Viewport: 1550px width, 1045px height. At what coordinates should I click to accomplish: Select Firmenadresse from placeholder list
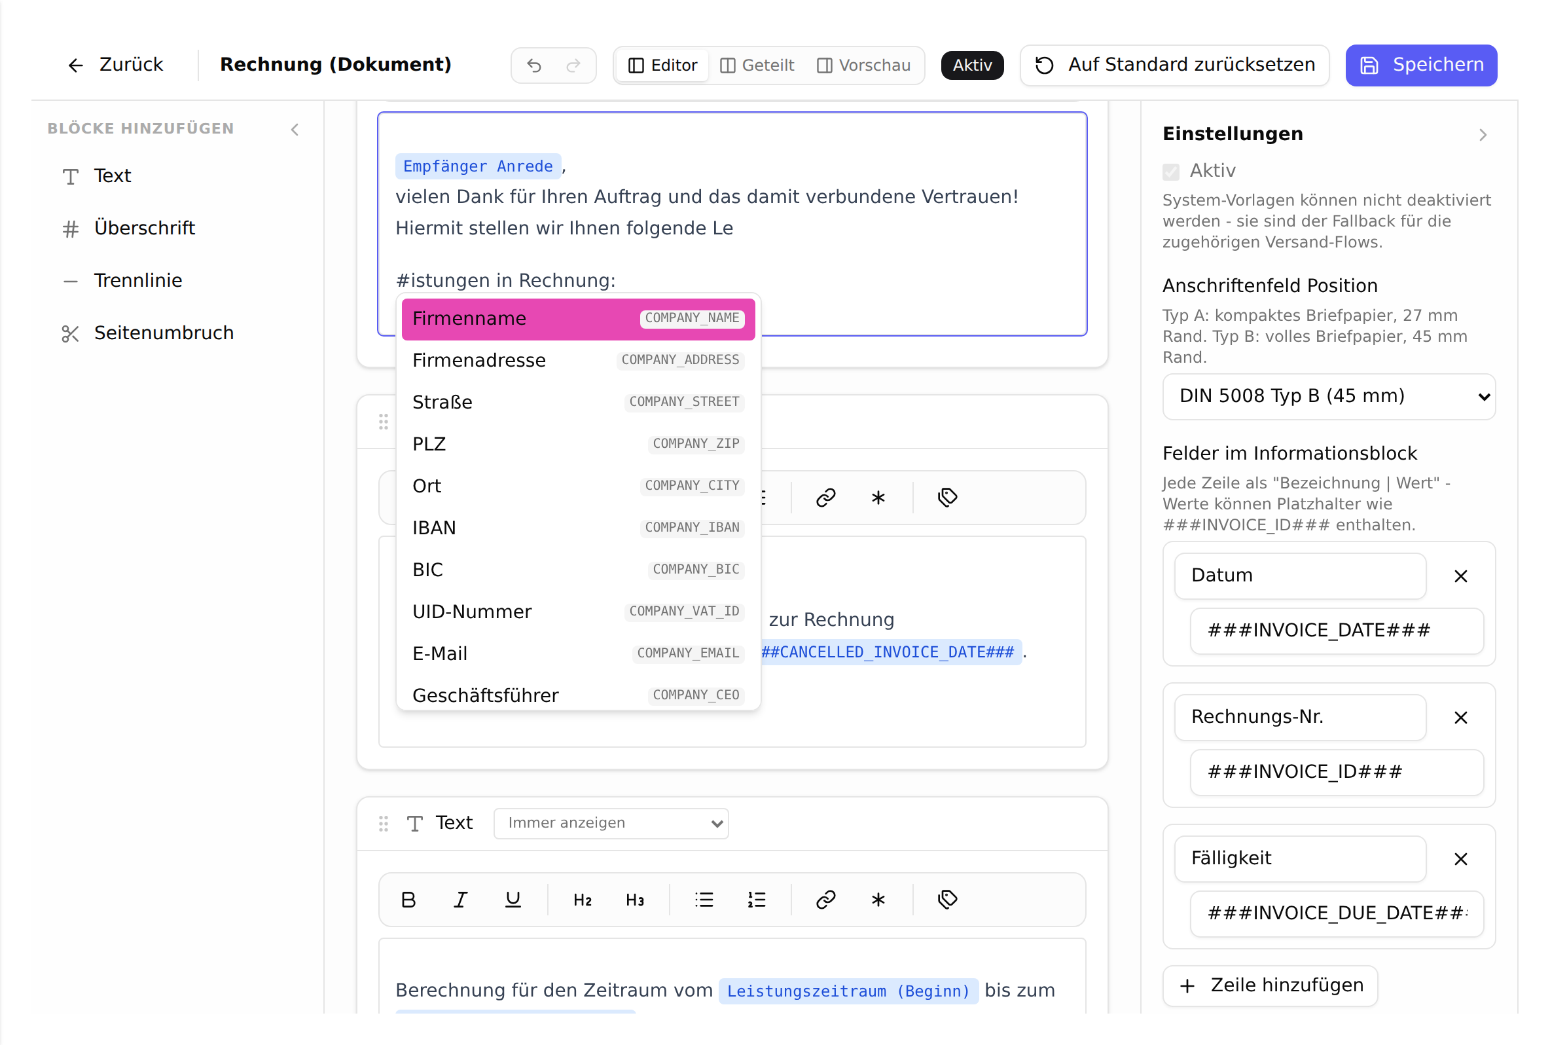[x=578, y=361]
